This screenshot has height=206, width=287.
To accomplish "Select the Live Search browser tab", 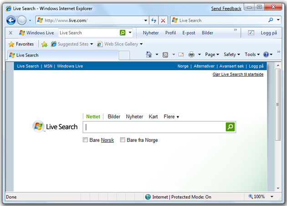I will click(63, 55).
